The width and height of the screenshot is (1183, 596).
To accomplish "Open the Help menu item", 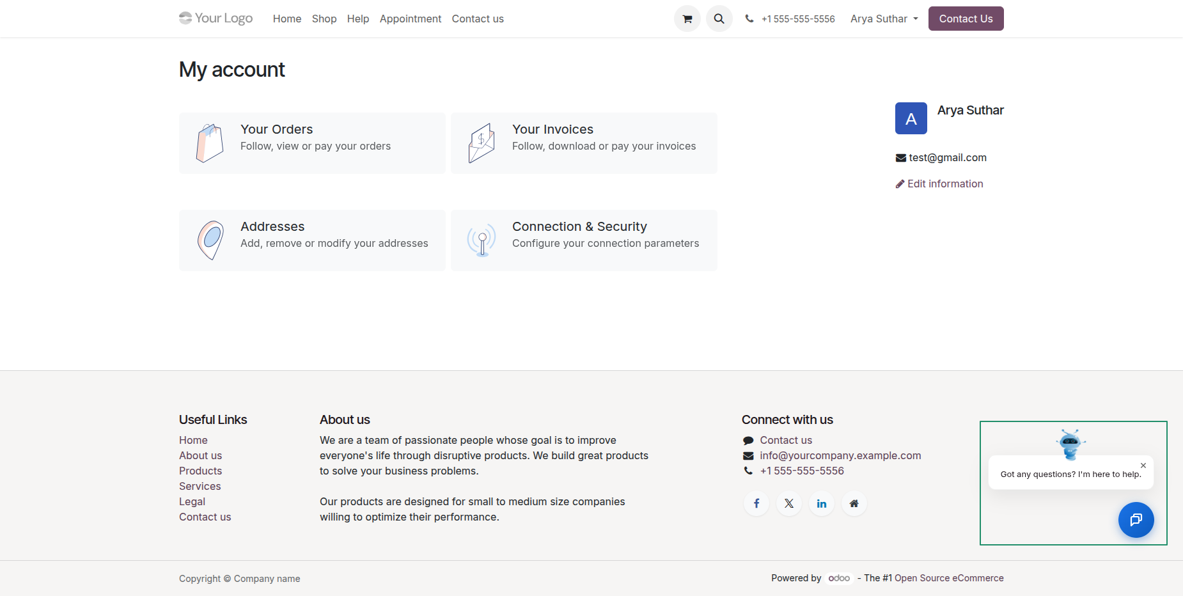I will click(358, 19).
